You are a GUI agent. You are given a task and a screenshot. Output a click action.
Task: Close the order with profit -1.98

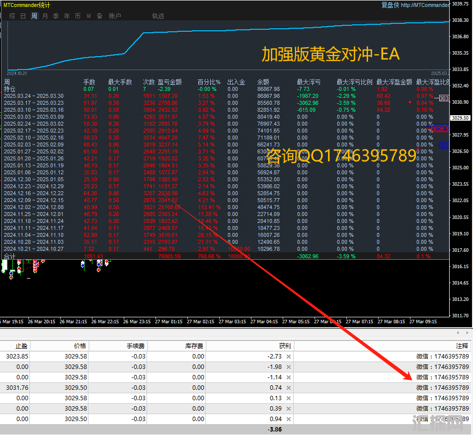pos(289,367)
